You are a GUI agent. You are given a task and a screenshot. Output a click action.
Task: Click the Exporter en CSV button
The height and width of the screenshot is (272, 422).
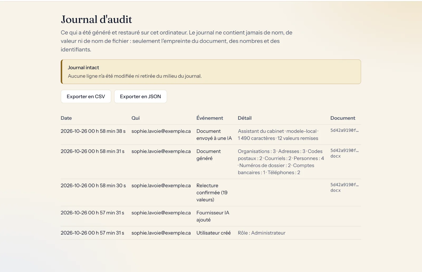click(86, 97)
